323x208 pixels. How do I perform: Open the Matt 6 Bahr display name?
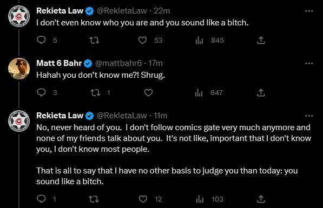[59, 63]
